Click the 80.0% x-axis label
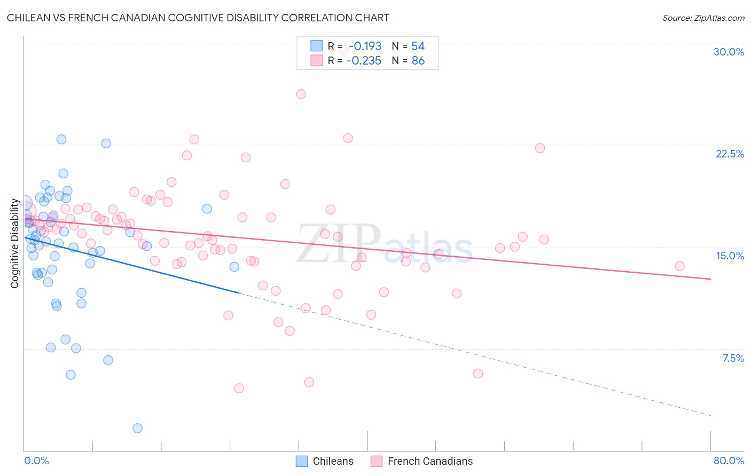The width and height of the screenshot is (751, 476). tap(729, 461)
